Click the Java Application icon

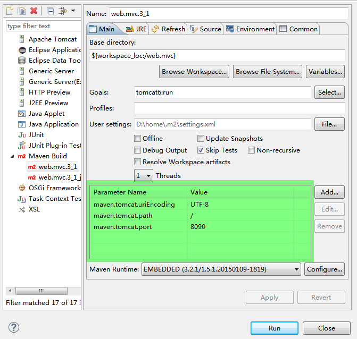[22, 124]
